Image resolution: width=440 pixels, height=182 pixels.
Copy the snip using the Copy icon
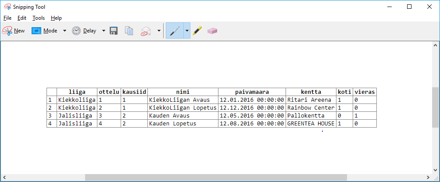[x=129, y=31]
